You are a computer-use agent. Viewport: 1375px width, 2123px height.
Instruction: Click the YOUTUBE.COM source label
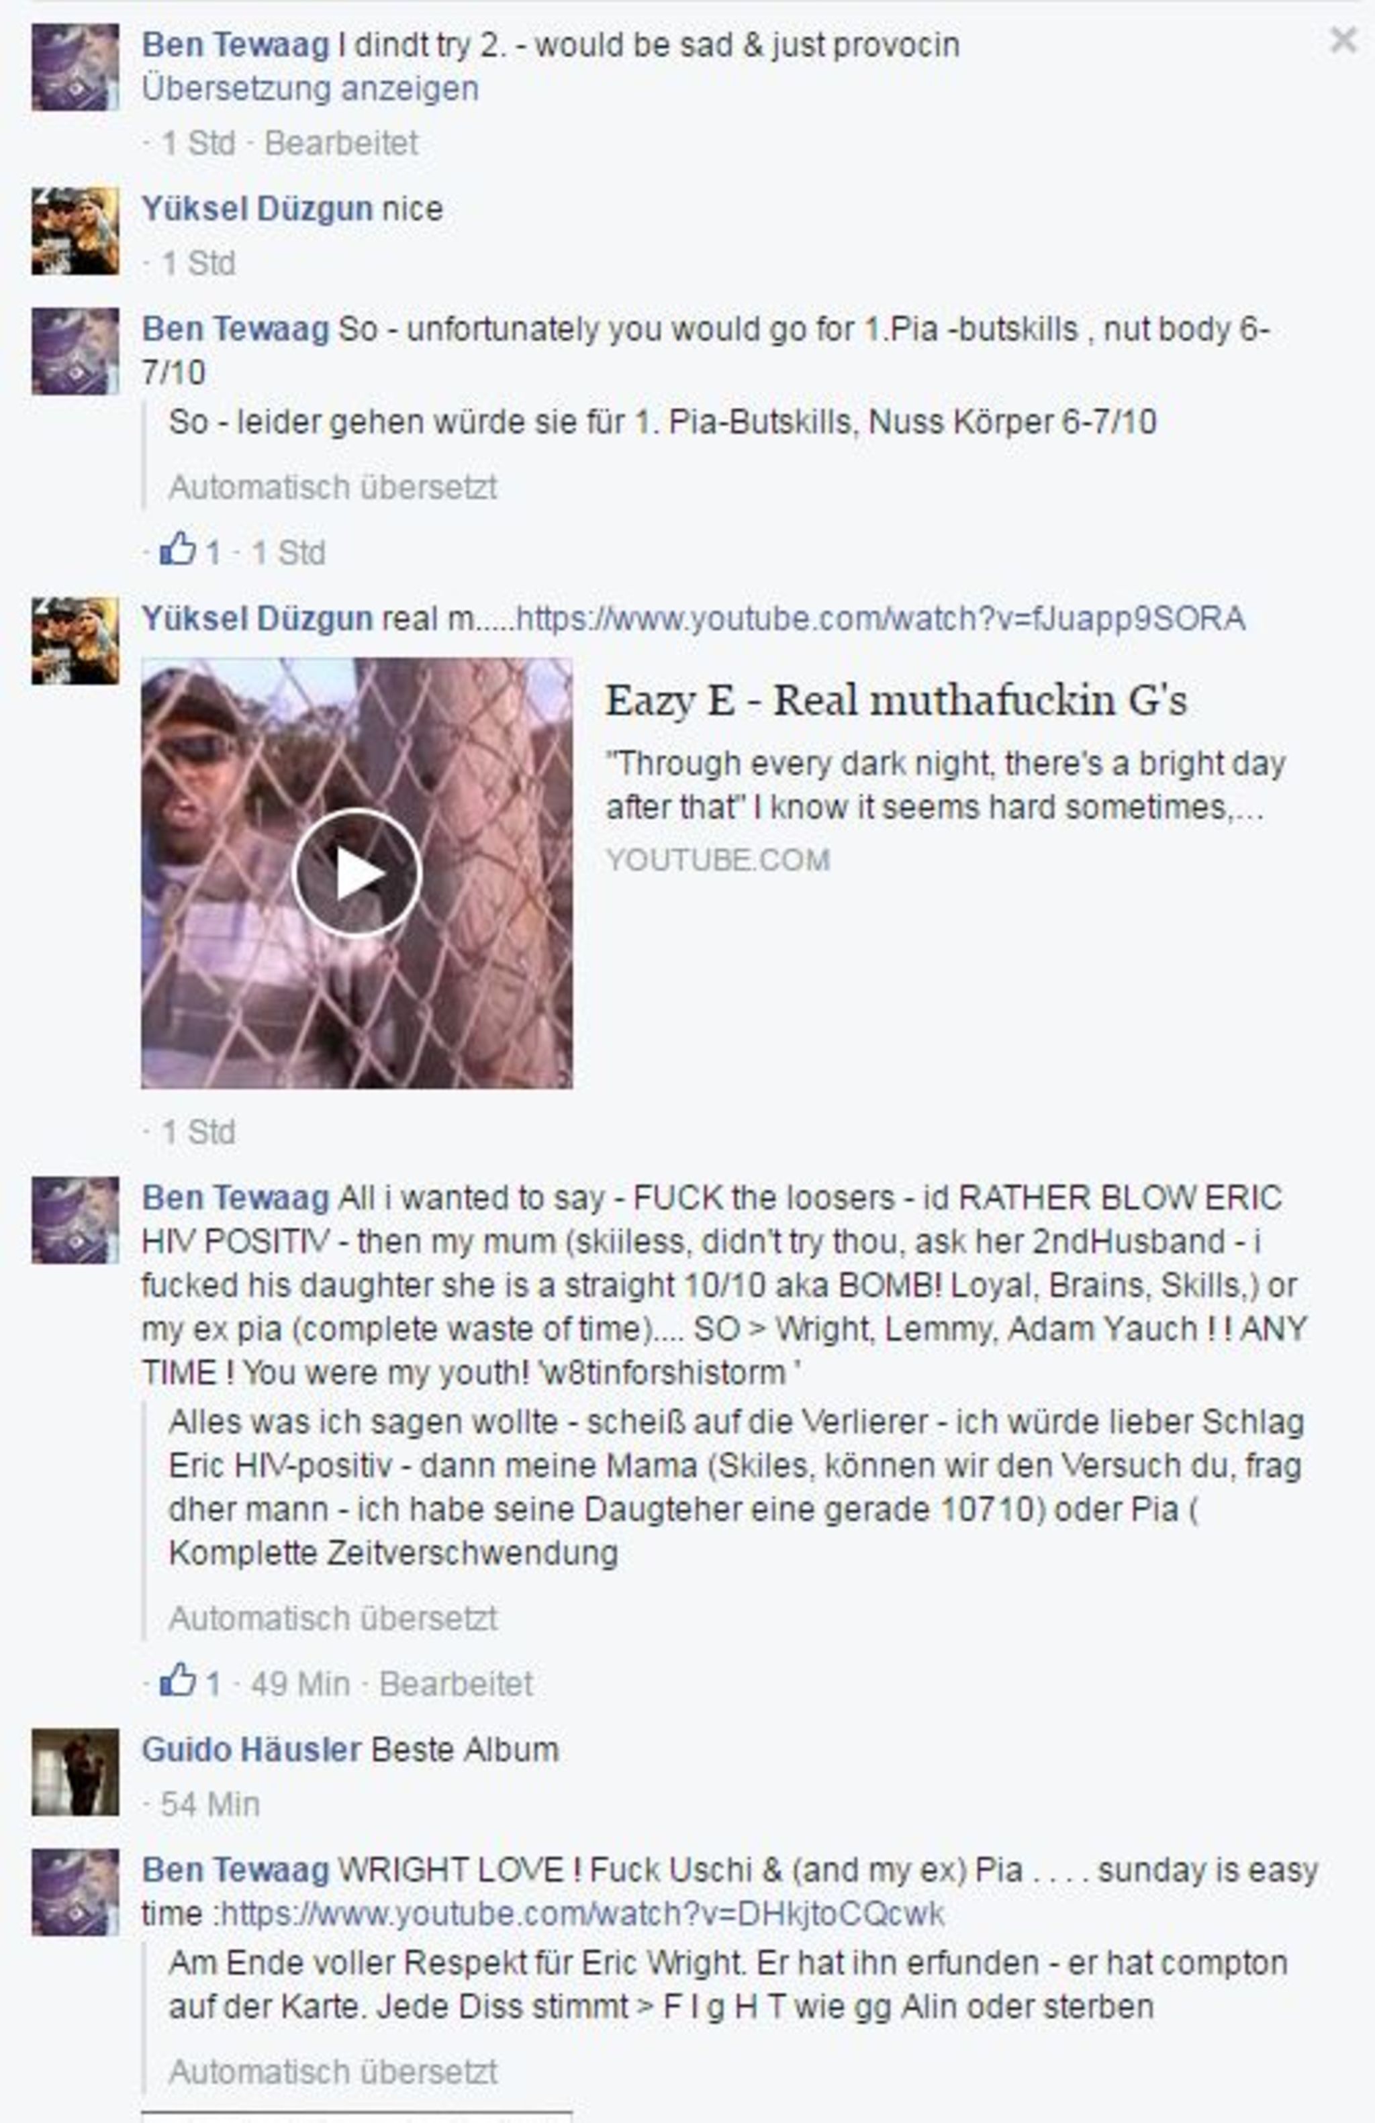(718, 860)
